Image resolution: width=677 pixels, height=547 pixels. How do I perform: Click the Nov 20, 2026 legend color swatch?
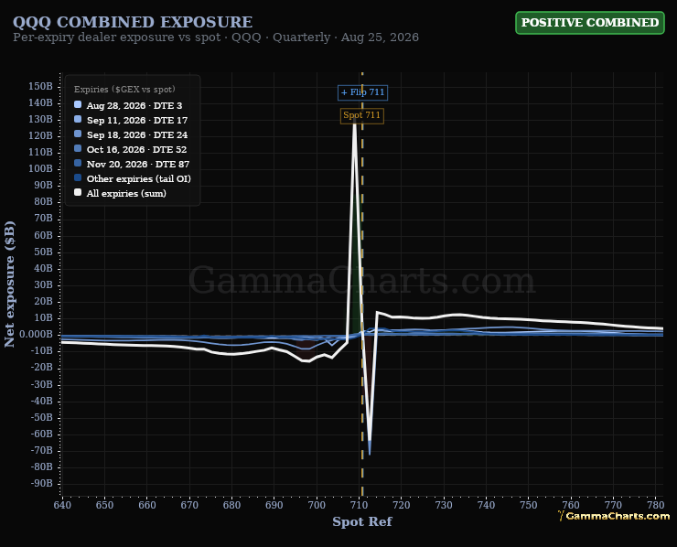pos(78,163)
